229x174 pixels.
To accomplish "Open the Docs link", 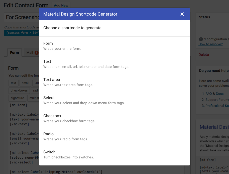I will pyautogui.click(x=219, y=94).
